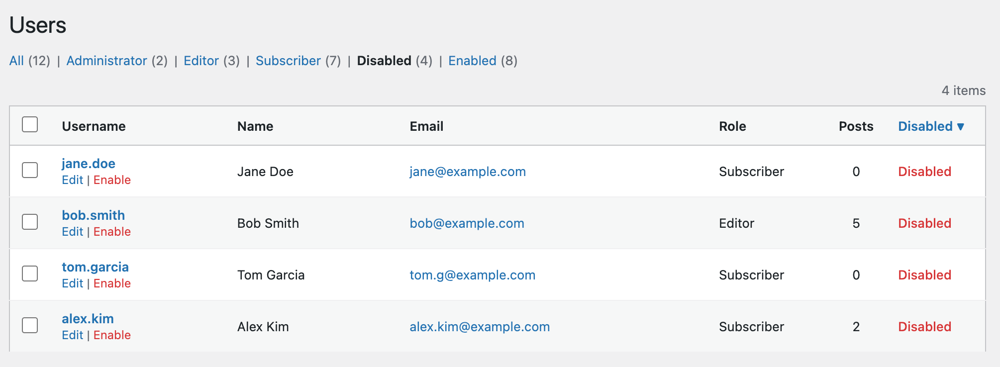The image size is (1000, 367).
Task: Mark the alex.kim row checkbox
Action: click(x=30, y=325)
